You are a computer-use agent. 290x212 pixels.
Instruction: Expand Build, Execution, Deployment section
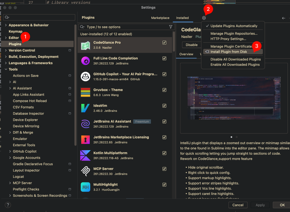(6, 56)
